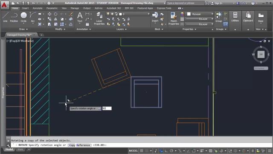Click the Linear Dimension tool
Screen dimensions: 273x154
(x=87, y=14)
